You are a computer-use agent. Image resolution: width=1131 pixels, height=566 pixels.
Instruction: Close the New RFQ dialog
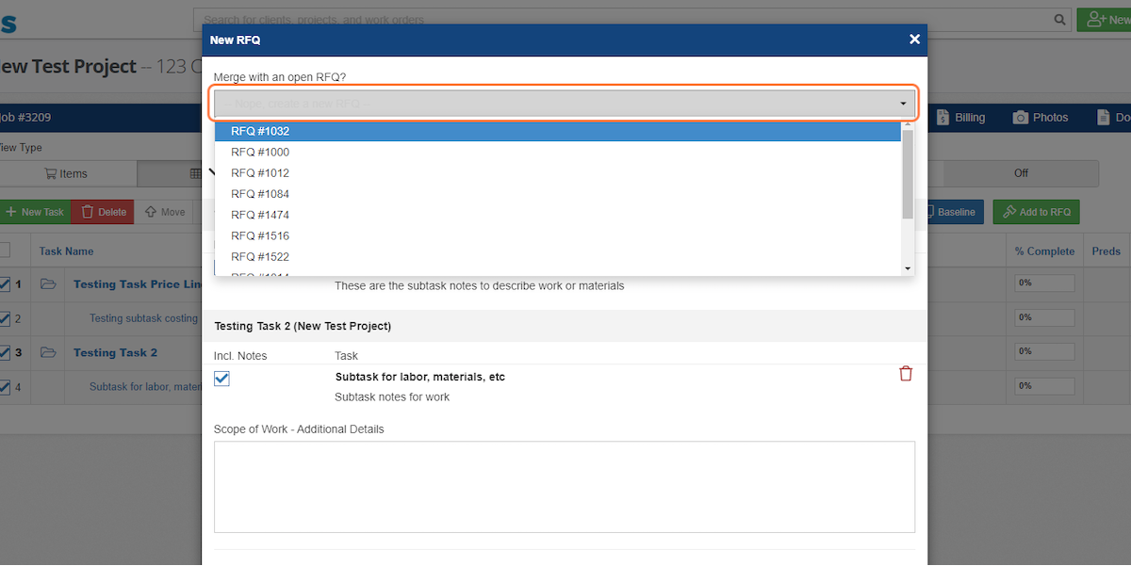click(914, 40)
